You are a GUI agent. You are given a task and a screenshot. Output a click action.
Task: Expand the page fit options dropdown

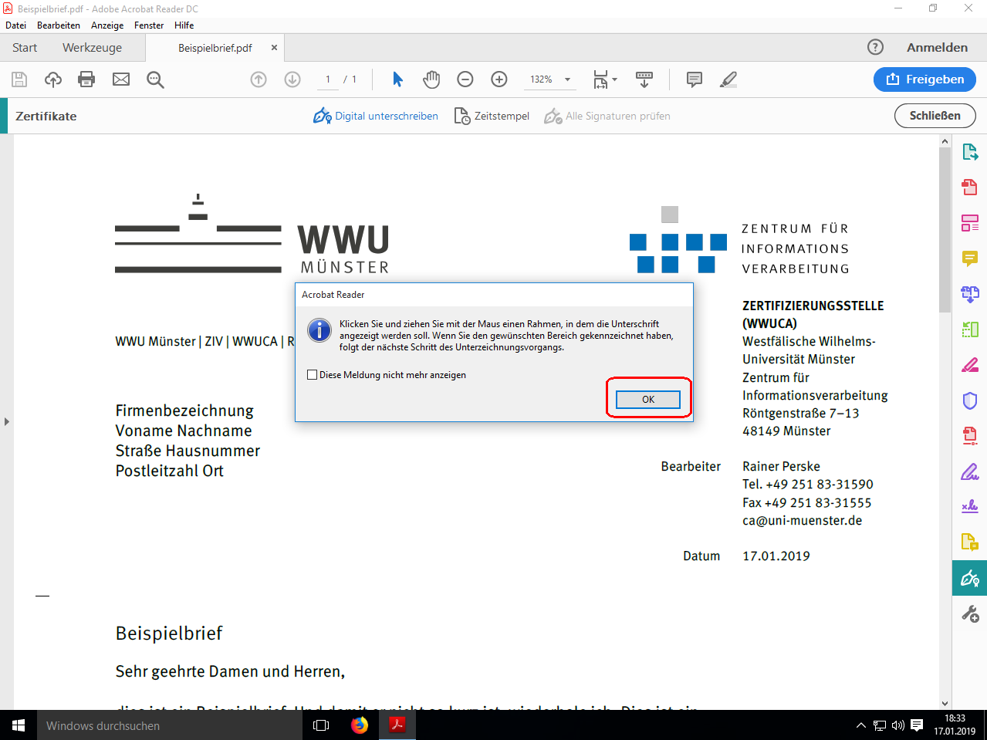click(x=614, y=79)
